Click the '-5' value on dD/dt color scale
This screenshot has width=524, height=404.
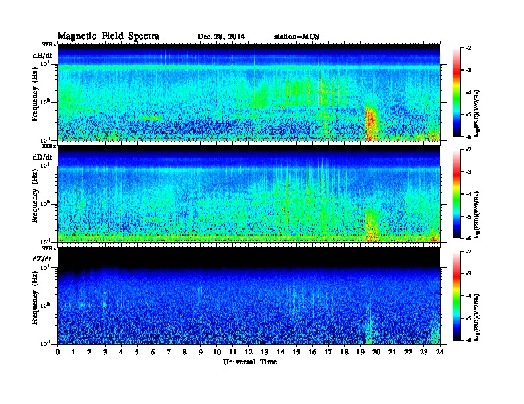pyautogui.click(x=468, y=216)
